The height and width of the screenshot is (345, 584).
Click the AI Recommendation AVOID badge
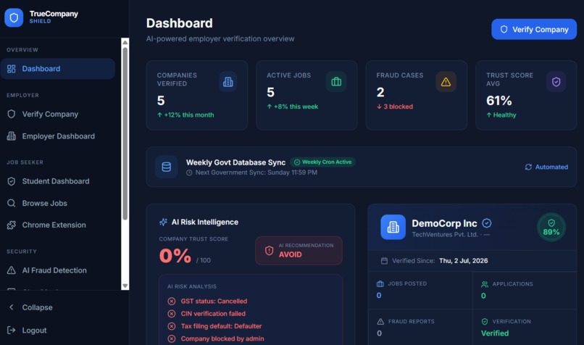pyautogui.click(x=299, y=251)
